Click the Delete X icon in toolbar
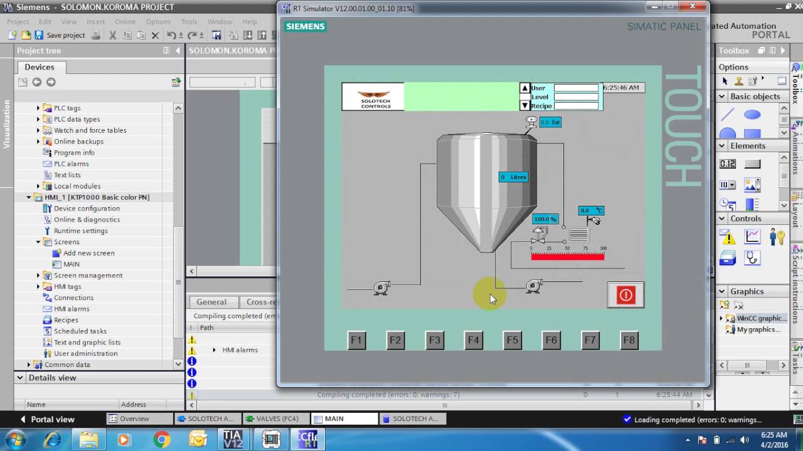The height and width of the screenshot is (451, 803). (x=155, y=35)
